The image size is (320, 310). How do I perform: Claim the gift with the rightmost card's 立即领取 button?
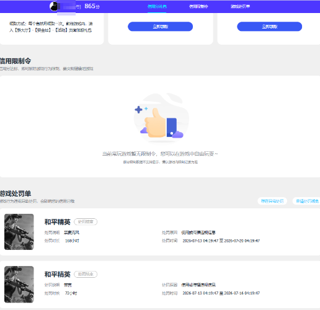pyautogui.click(x=270, y=27)
